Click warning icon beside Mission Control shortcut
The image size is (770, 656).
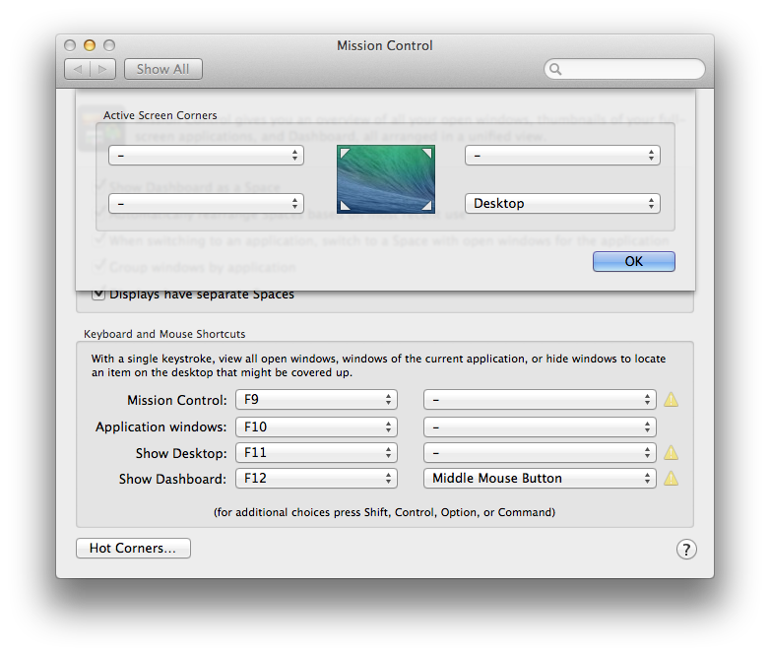tap(671, 400)
